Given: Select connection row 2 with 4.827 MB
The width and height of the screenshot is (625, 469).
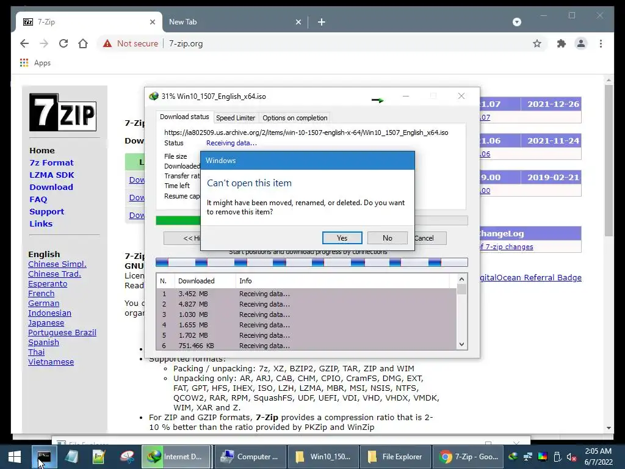Looking at the screenshot, I should (306, 304).
